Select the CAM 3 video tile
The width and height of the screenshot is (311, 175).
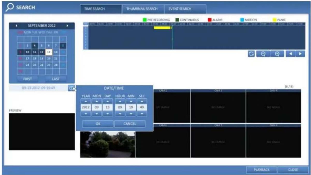218,106
